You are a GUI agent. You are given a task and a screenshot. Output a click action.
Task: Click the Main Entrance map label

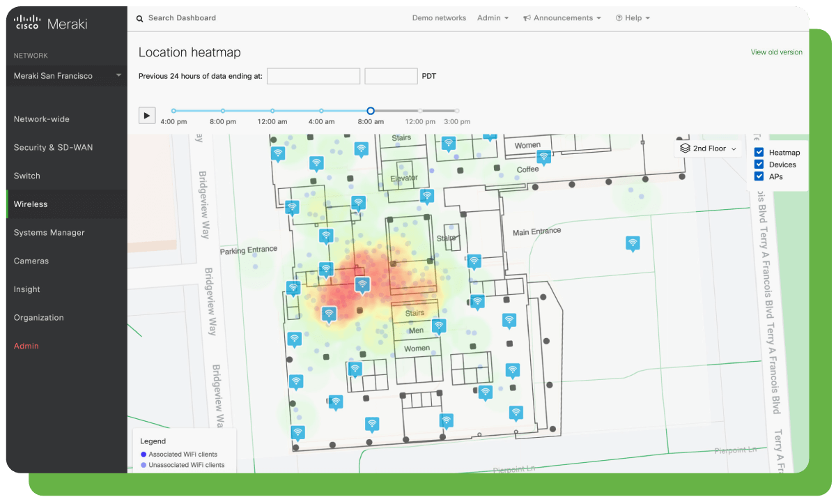point(536,231)
